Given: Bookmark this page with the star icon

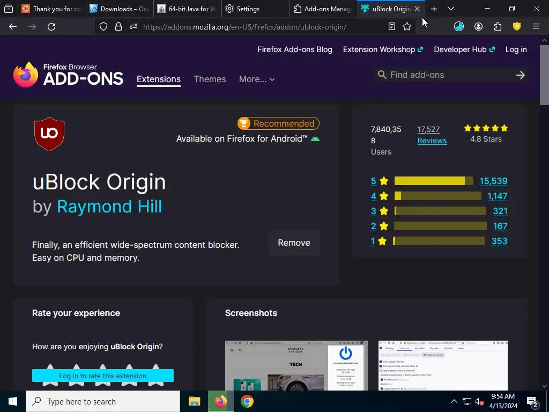Looking at the screenshot, I should click(407, 27).
